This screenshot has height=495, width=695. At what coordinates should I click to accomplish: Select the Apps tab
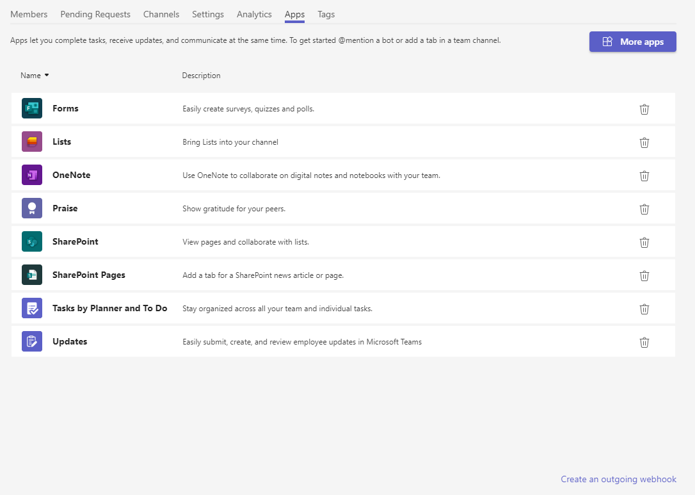(295, 14)
